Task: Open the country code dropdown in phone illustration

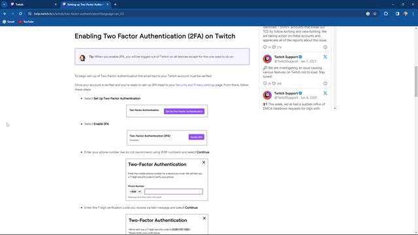Action: [135, 191]
